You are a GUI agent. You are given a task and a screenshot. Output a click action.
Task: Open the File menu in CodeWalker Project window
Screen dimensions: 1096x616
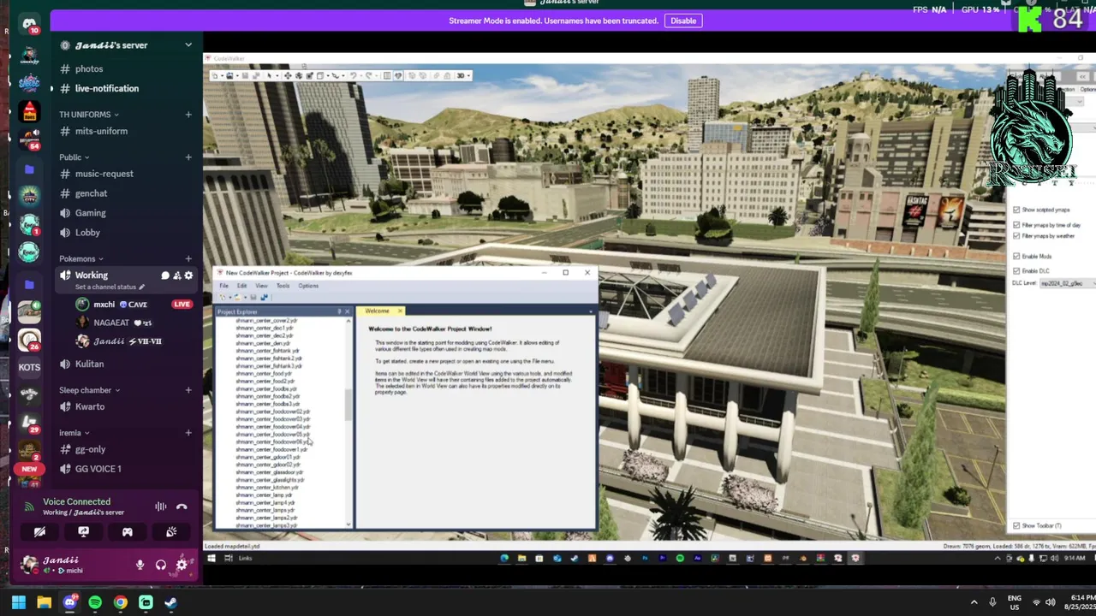coord(223,286)
